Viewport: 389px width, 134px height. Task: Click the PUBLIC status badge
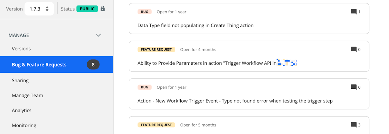point(87,9)
